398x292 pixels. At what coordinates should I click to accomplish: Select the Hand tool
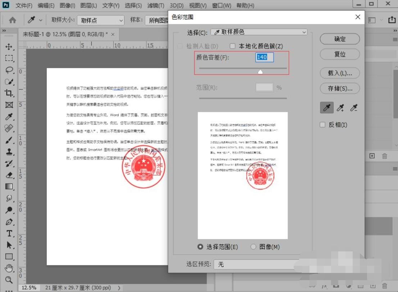[9, 268]
